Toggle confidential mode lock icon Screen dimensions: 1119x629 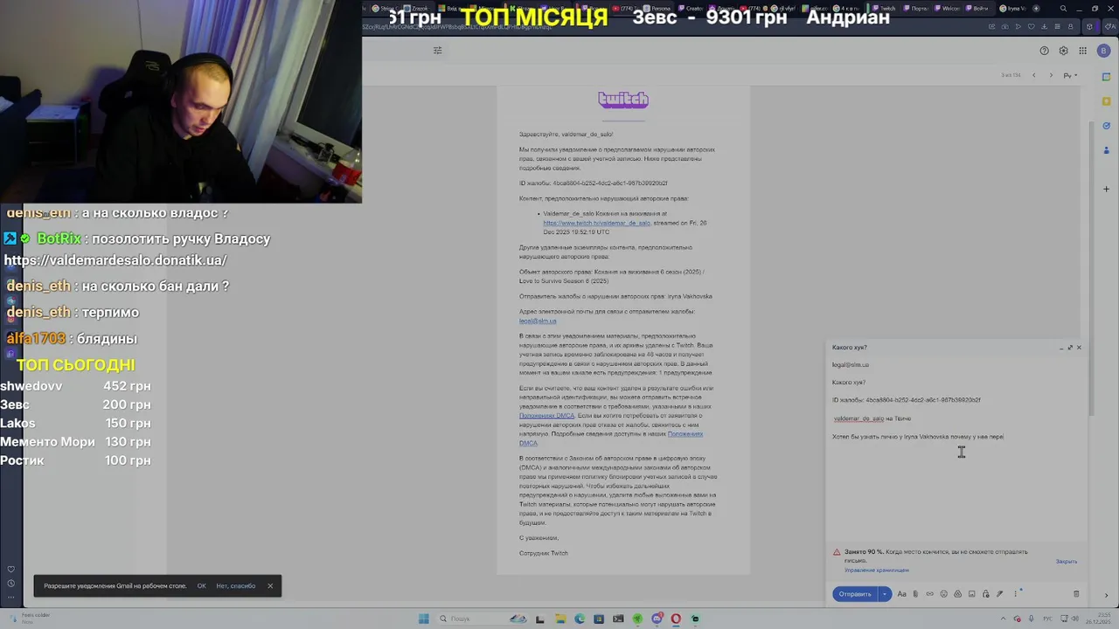[985, 594]
